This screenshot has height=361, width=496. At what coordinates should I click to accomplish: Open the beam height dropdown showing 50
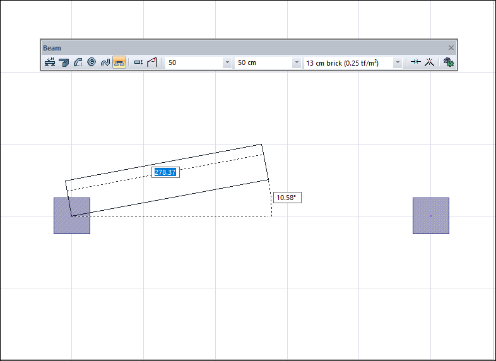coord(227,63)
